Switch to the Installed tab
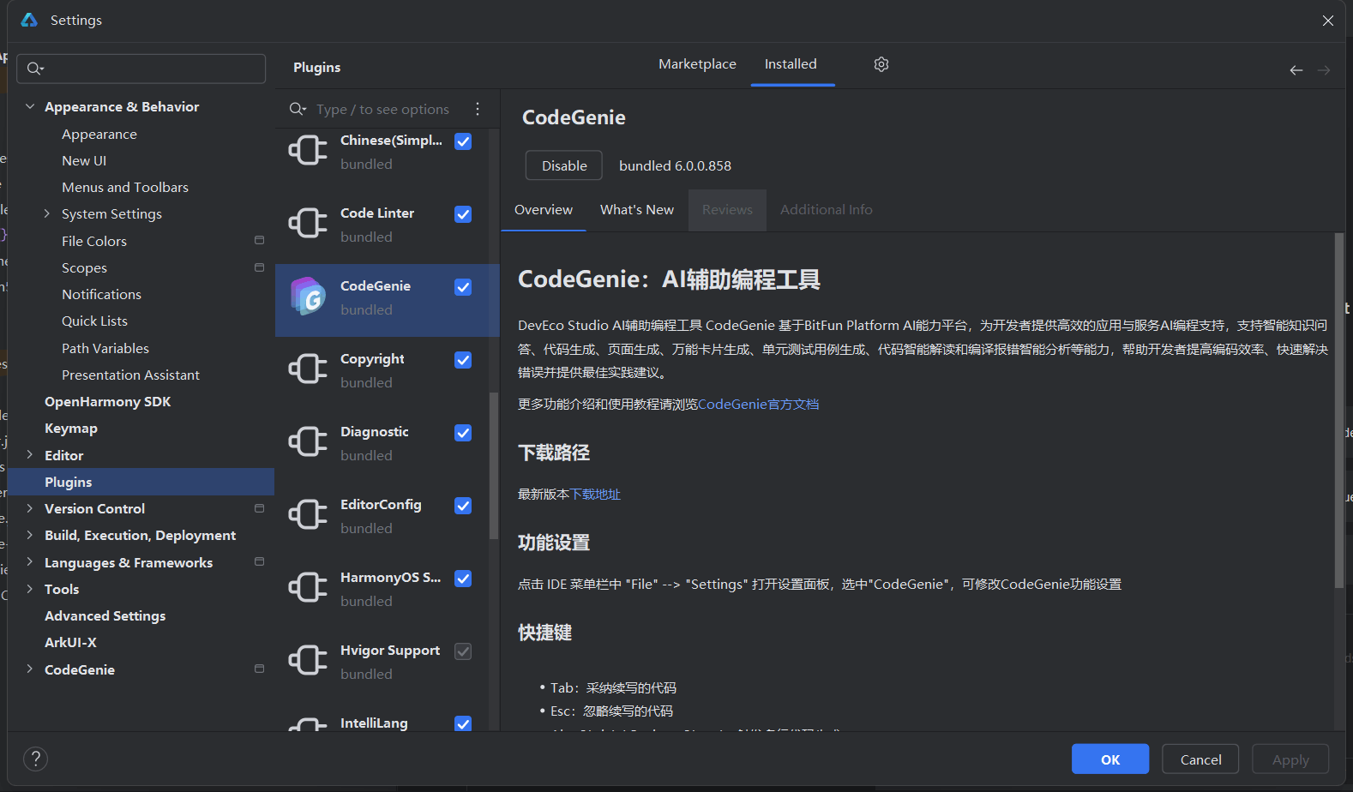This screenshot has height=792, width=1353. click(x=791, y=64)
